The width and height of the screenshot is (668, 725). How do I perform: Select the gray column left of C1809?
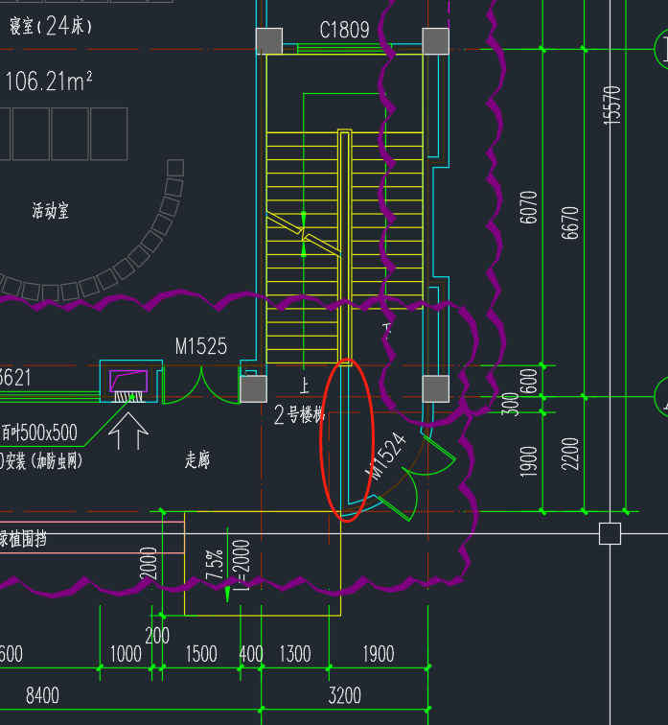(x=269, y=41)
